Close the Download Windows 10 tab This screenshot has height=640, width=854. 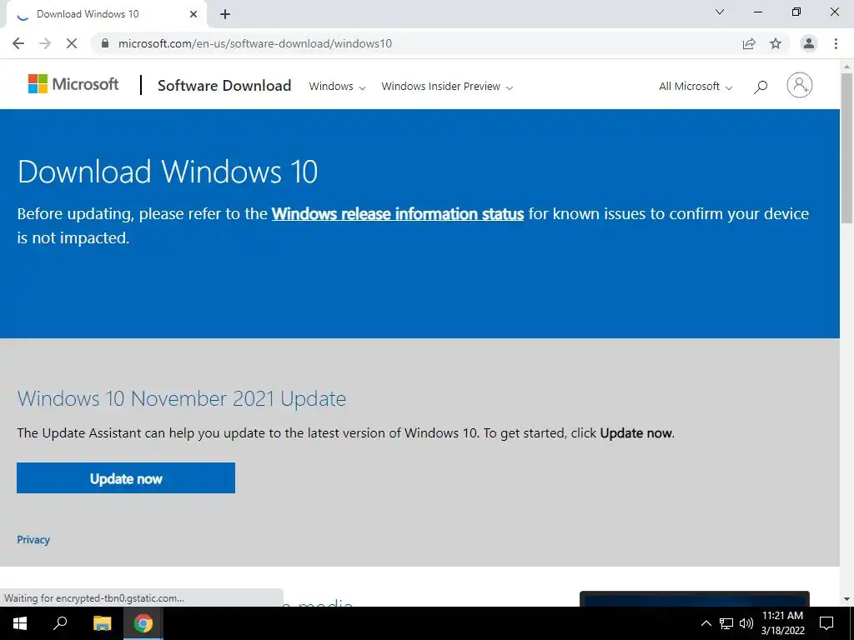click(x=193, y=14)
